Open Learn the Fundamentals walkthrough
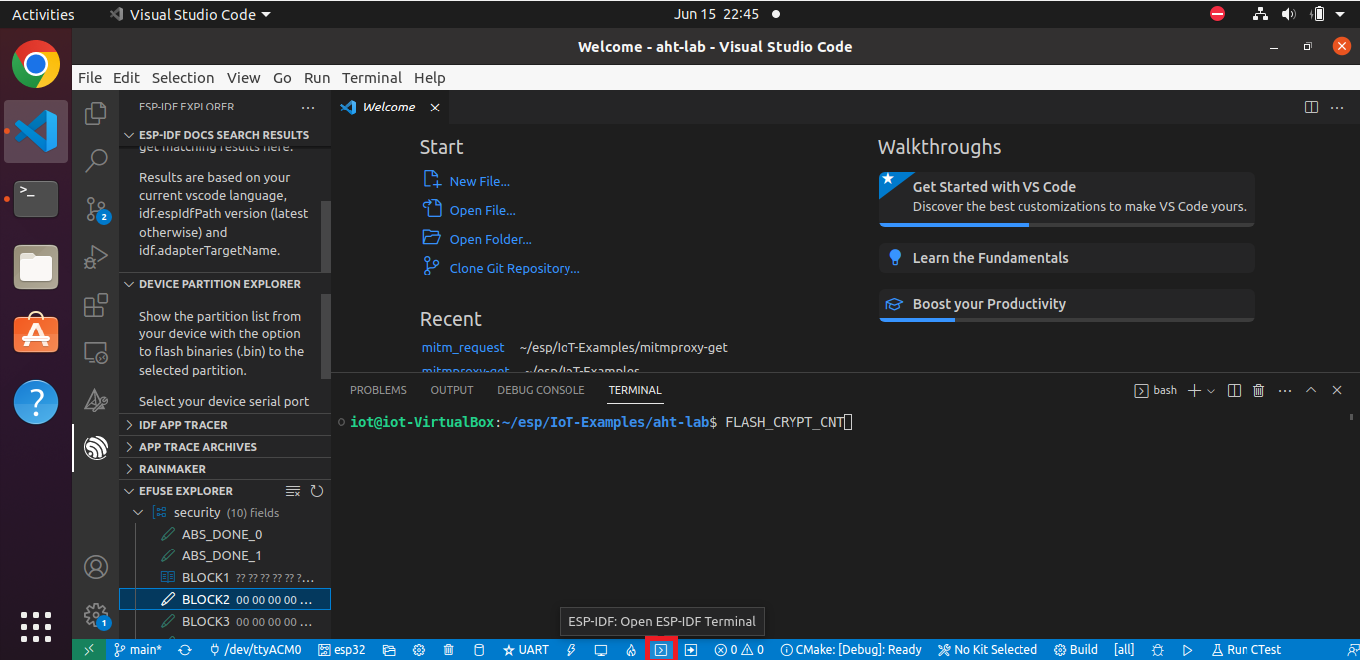Image resolution: width=1360 pixels, height=660 pixels. point(1066,258)
